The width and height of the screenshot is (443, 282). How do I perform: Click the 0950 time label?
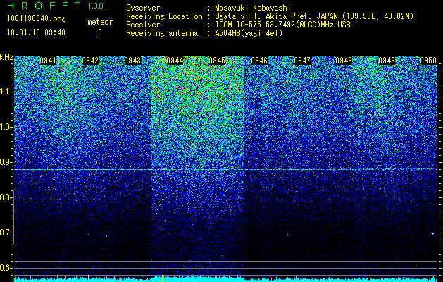pyautogui.click(x=428, y=61)
